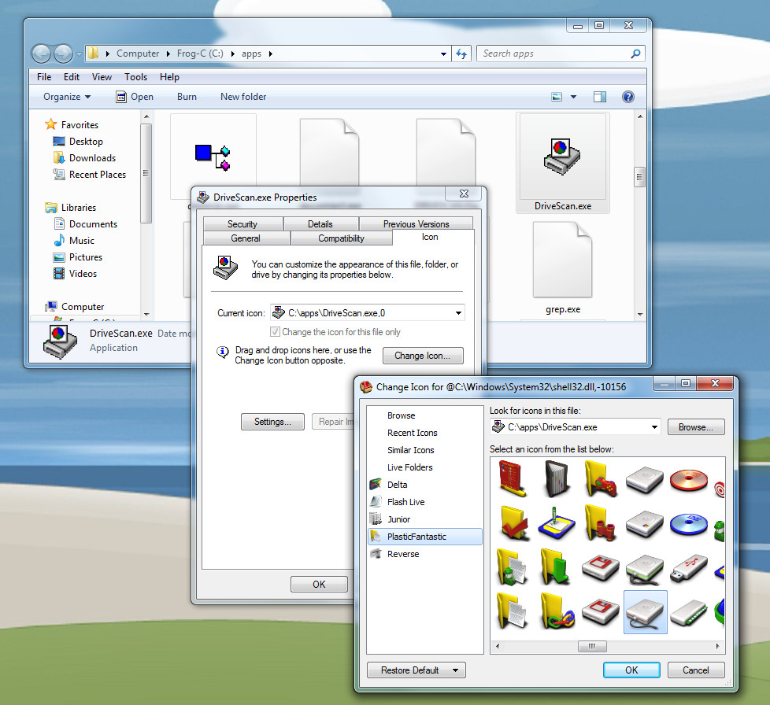Choose the Flash Live icon theme

[405, 502]
